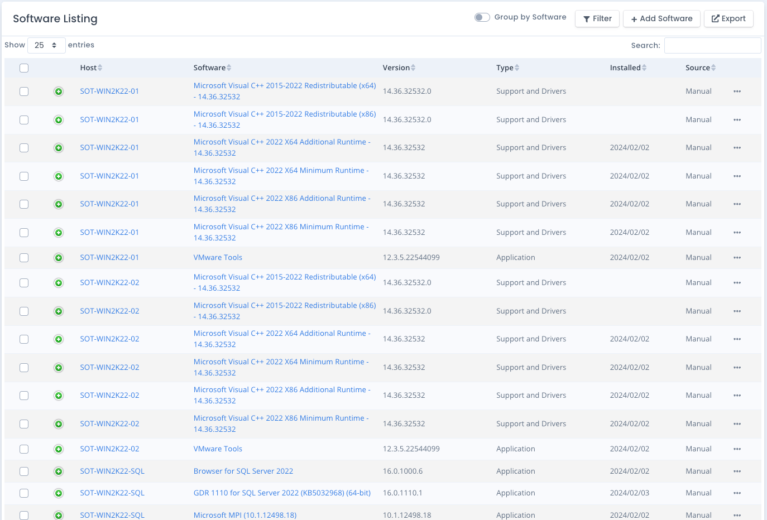The image size is (767, 520).
Task: Sort table by Type column arrows
Action: point(517,68)
